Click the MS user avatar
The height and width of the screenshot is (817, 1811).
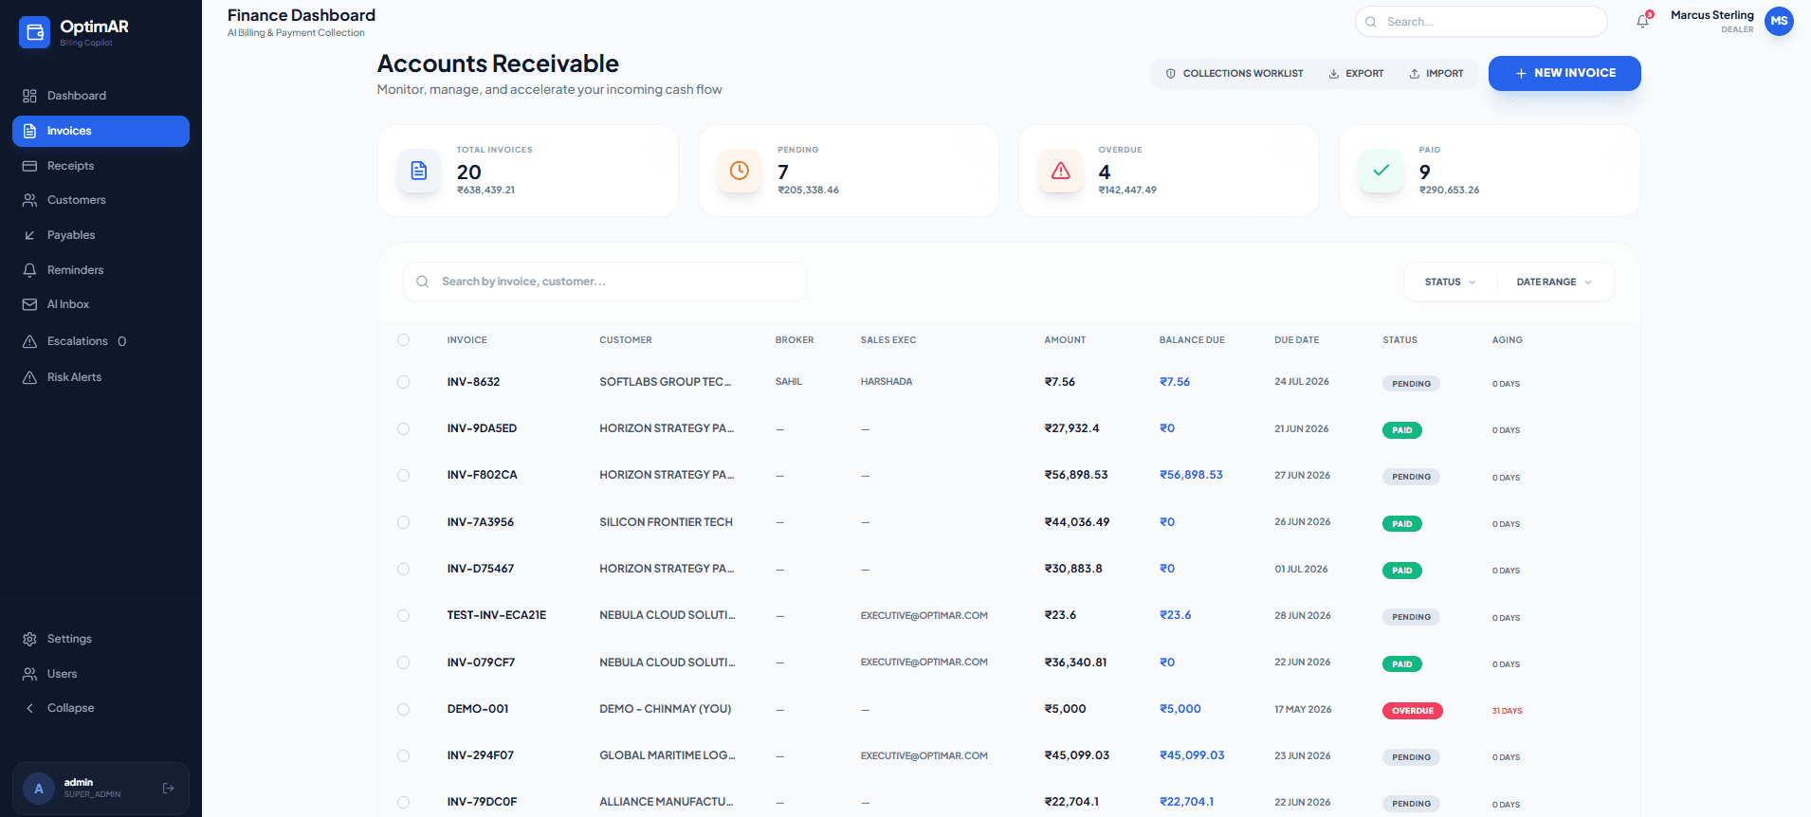1779,21
